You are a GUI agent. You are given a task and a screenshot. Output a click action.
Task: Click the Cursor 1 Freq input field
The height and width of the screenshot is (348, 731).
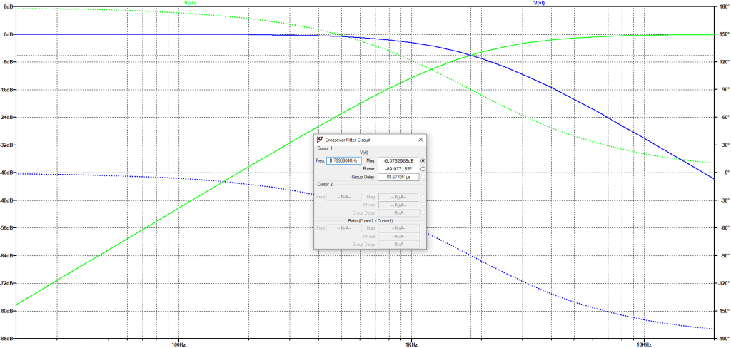[343, 161]
